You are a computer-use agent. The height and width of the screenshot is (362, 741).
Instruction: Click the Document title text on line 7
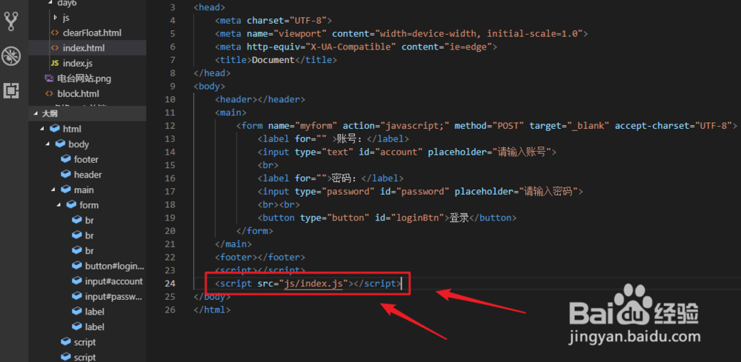click(x=273, y=60)
